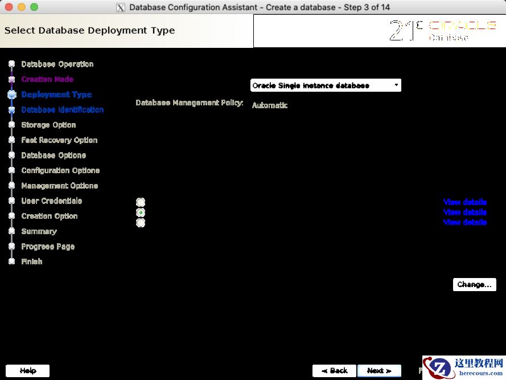Image resolution: width=506 pixels, height=380 pixels.
Task: Go to Database Operation step
Action: [57, 64]
